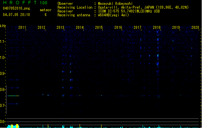Click the 2011 time axis marker
Viewport: 202px width, 128px height.
(22, 28)
